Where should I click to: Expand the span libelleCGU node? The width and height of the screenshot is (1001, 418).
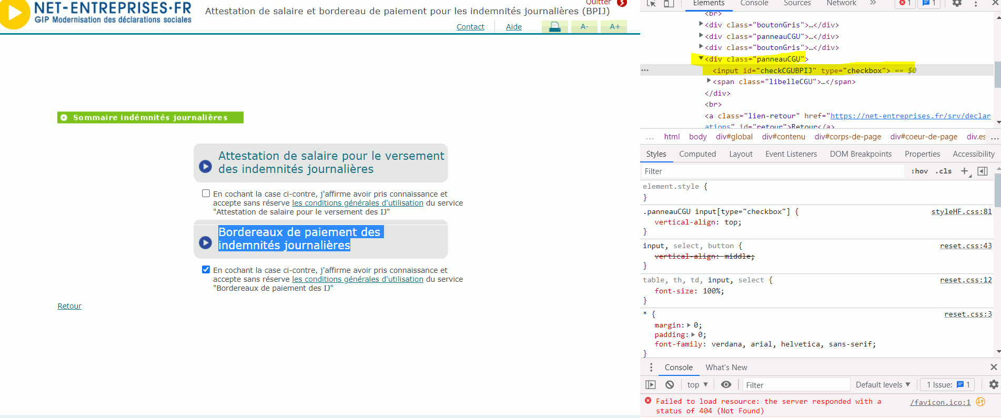tap(709, 81)
